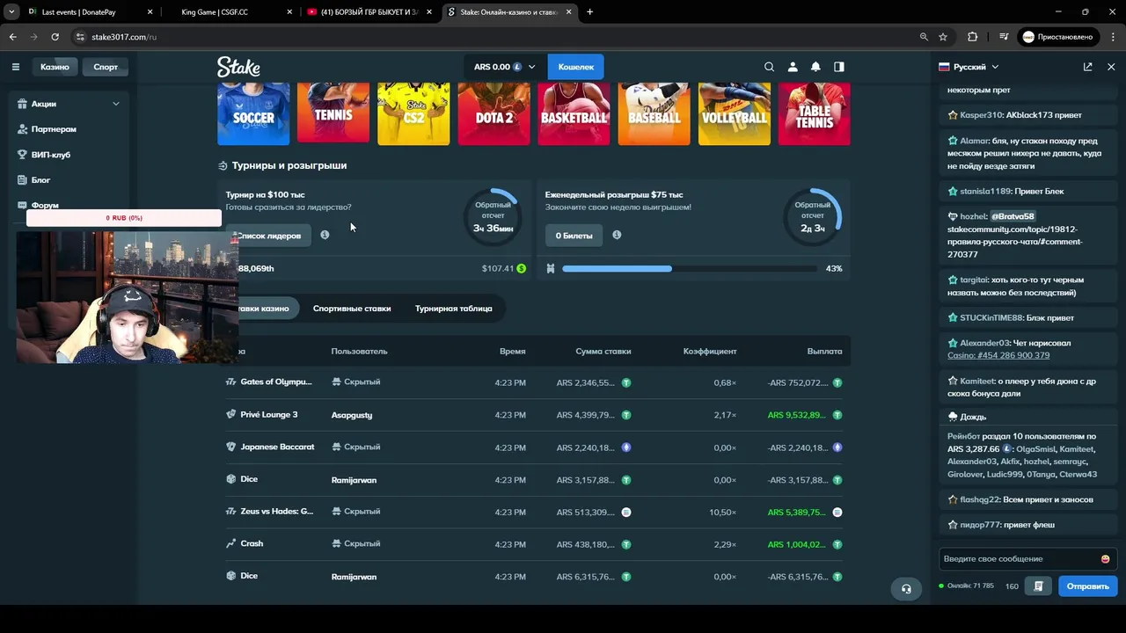Click the Chrome bookmark star icon

click(x=943, y=37)
